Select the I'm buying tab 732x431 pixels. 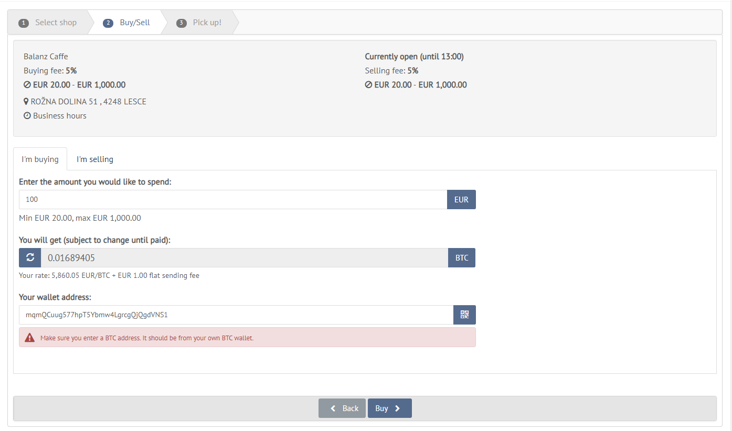[40, 159]
